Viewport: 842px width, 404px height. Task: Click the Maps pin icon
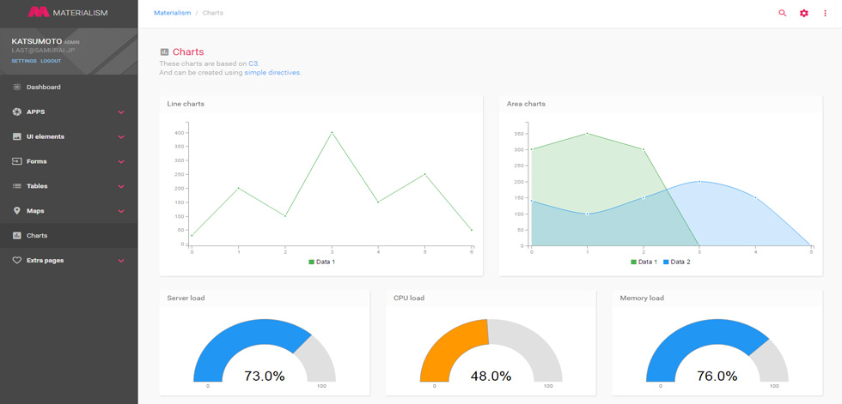point(16,210)
